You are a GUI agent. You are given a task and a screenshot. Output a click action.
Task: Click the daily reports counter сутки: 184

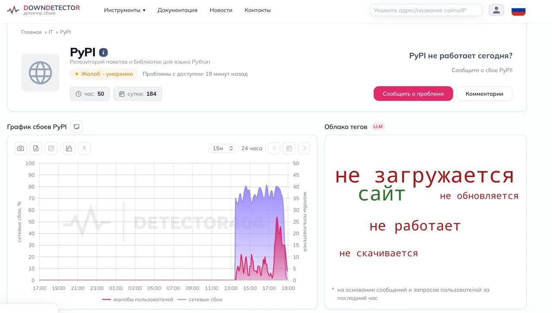(138, 94)
